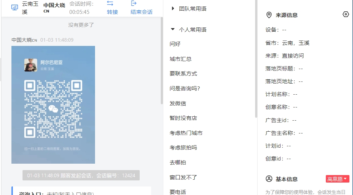
Task: Click the 广告主id row
Action: [281, 120]
